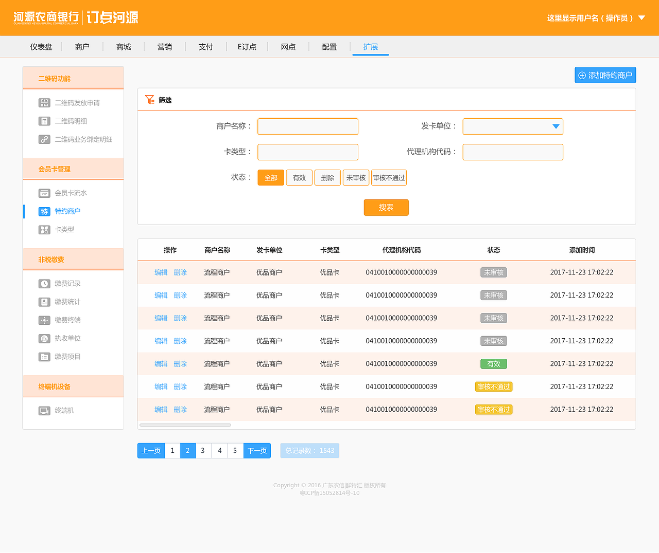This screenshot has height=553, width=659.
Task: Open the 商户 tab
Action: (82, 47)
